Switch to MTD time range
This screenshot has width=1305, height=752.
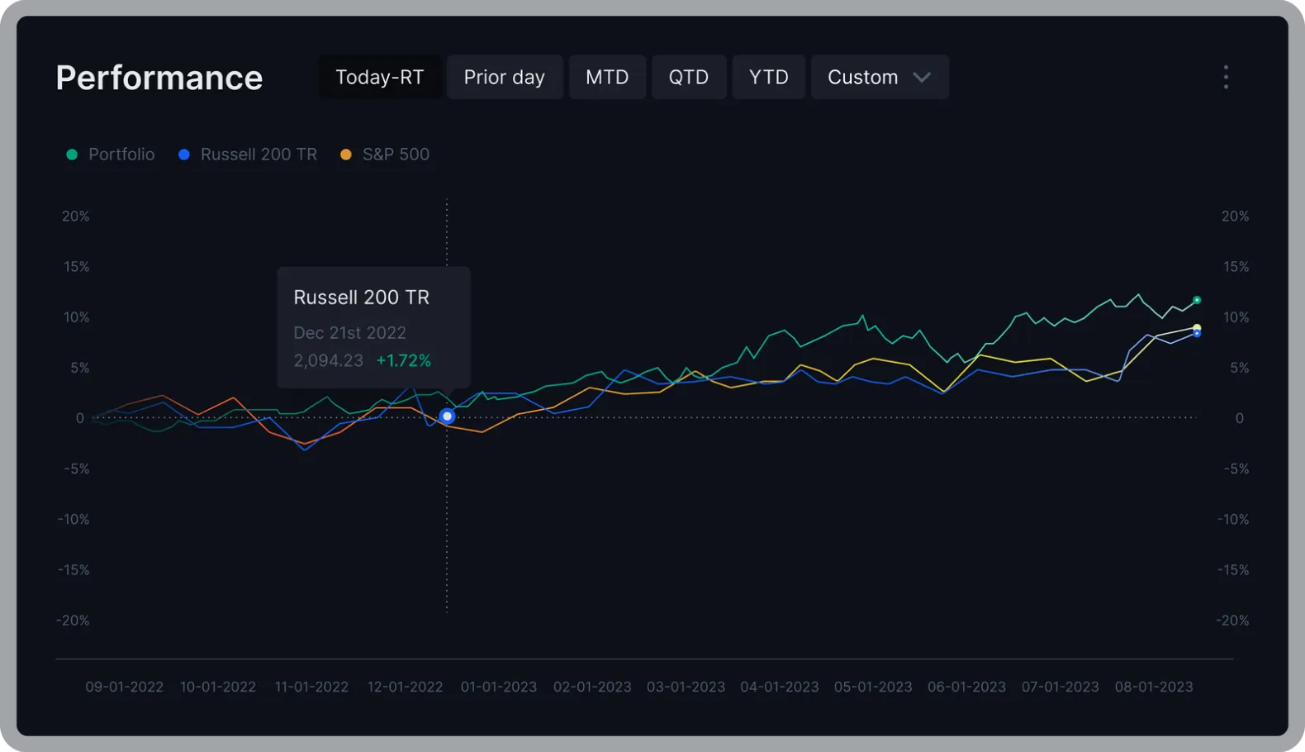click(x=607, y=77)
